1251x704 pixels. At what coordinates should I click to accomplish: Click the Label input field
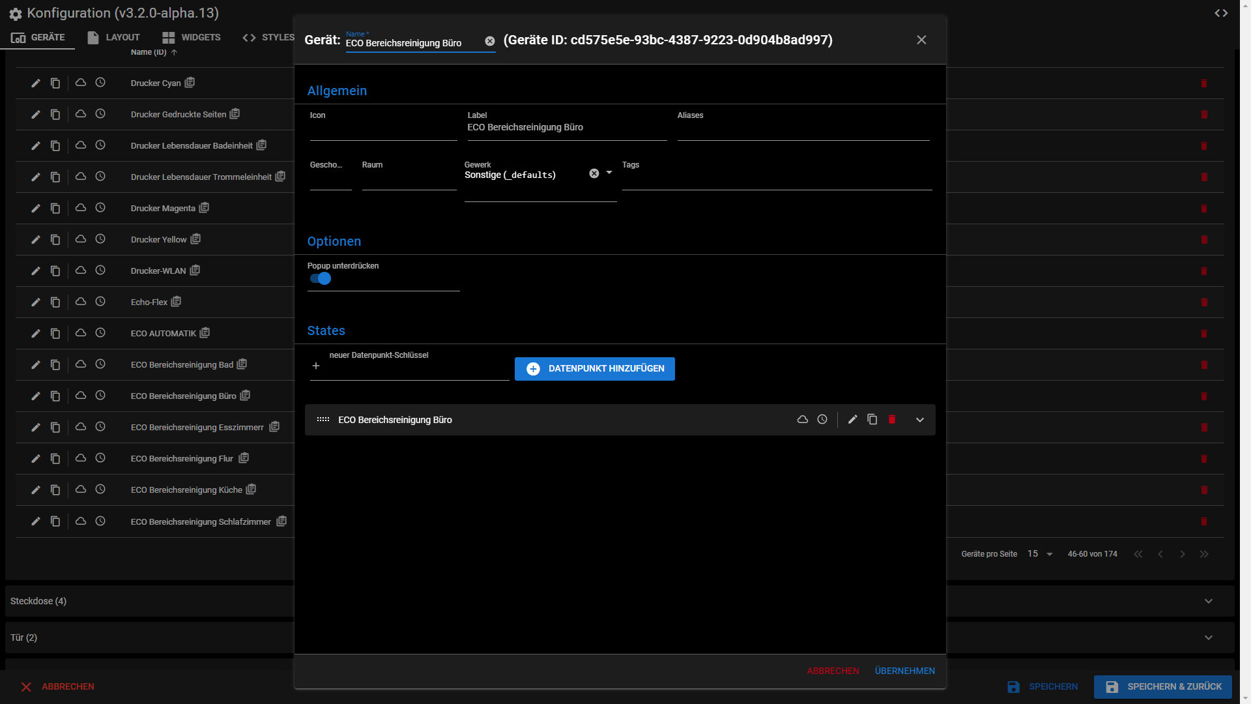click(x=567, y=127)
